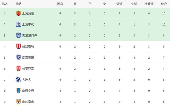
Task: Click the 排名 column header
Action: 5,4
